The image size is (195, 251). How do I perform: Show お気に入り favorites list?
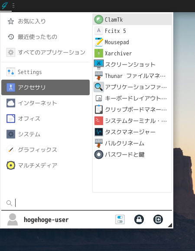[45, 21]
